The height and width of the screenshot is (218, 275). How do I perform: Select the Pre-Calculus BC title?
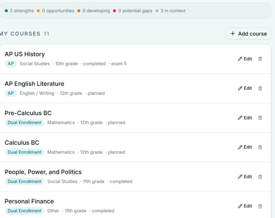tap(28, 113)
